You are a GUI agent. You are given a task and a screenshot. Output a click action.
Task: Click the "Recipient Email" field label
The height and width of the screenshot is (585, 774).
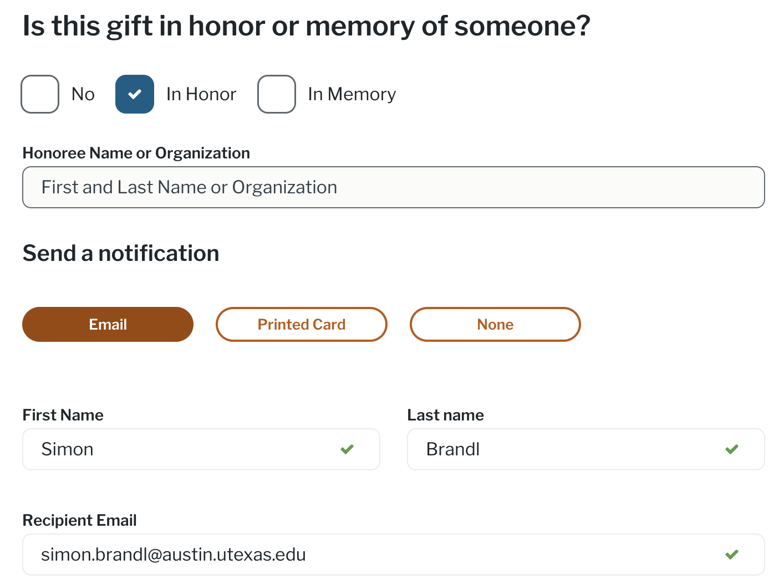[x=80, y=520]
